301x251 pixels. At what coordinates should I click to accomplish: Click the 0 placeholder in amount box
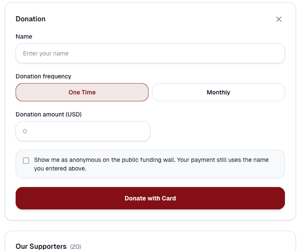25,132
